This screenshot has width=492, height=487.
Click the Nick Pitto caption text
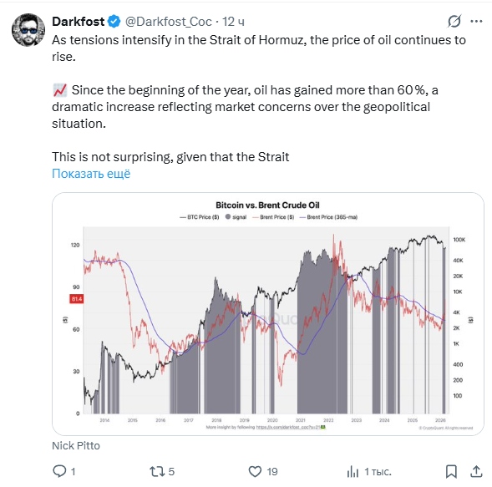click(x=76, y=445)
